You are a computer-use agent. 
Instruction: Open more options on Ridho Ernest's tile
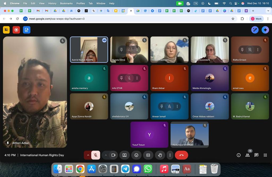pos(258,50)
